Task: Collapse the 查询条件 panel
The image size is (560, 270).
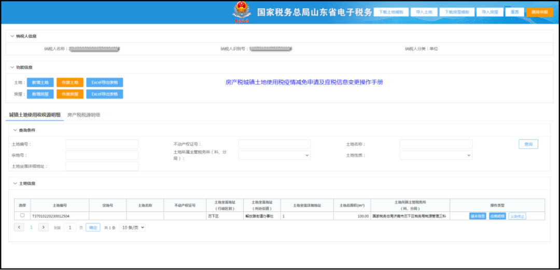Action: pos(15,130)
